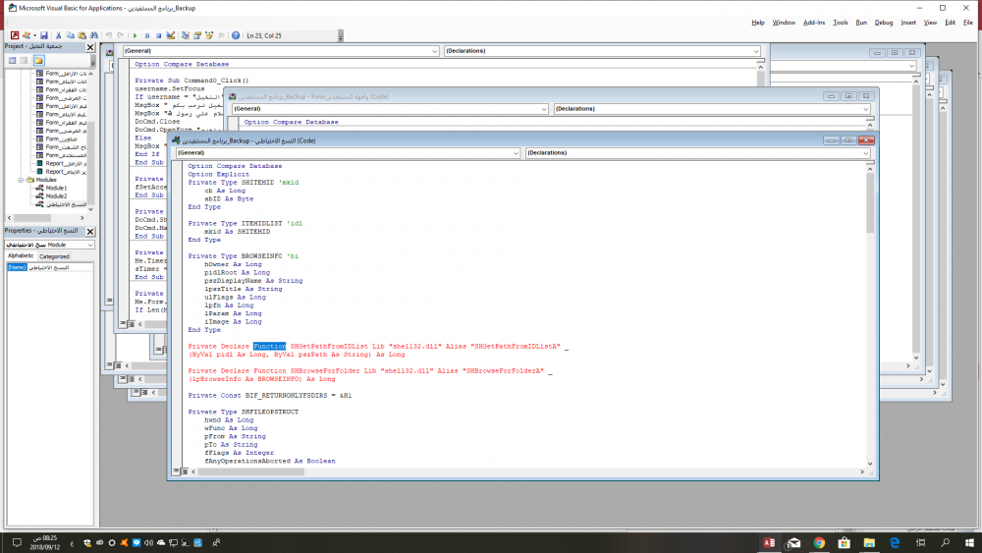Viewport: 982px width, 553px height.
Task: Click the Copy toolbar icon
Action: tap(70, 35)
